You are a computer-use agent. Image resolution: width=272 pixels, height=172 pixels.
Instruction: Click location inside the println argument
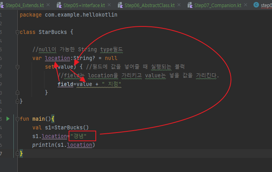click(80, 145)
